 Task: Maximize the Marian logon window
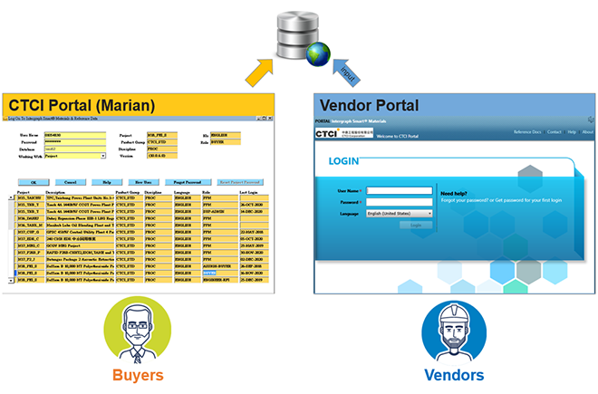264,119
